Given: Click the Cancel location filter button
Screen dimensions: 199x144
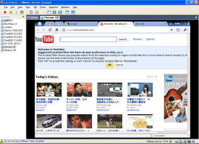Looking at the screenshot, I should tap(119, 65).
